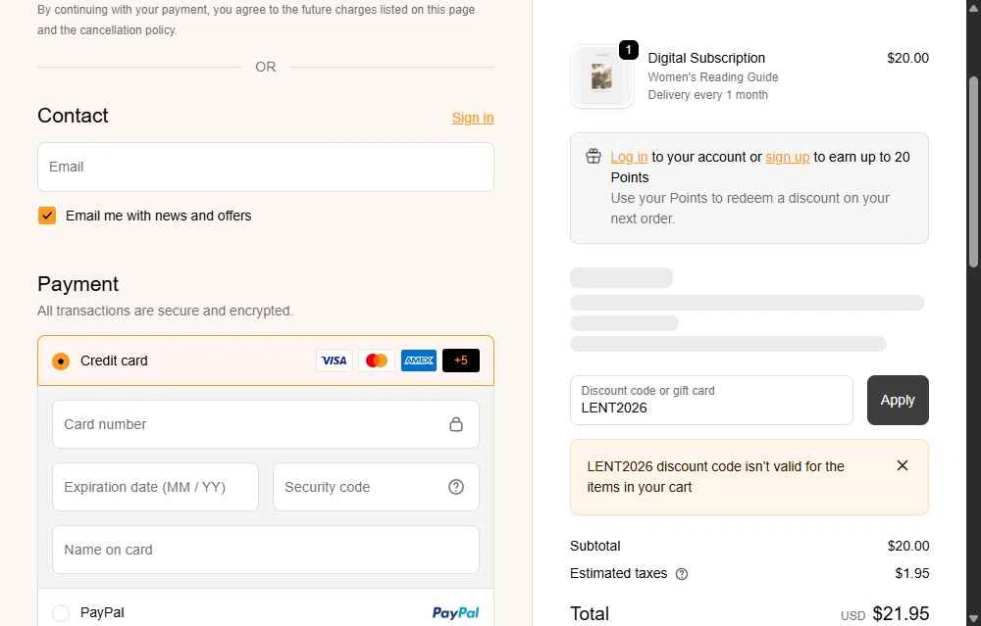Click the lock icon in Card number field
This screenshot has width=981, height=626.
point(456,424)
